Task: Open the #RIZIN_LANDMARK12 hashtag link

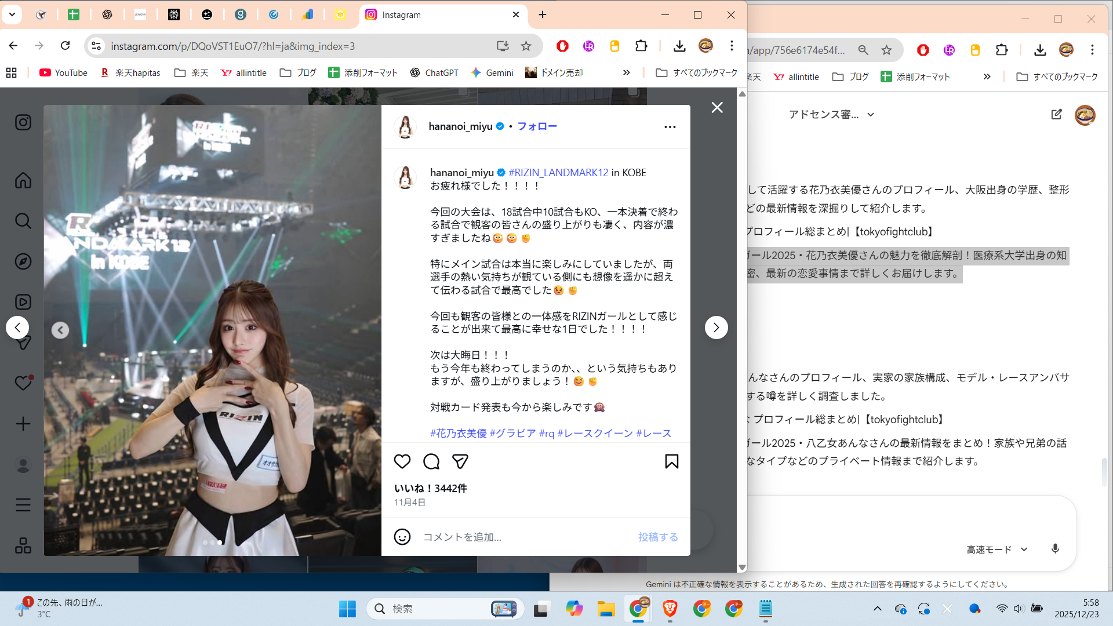Action: click(558, 173)
